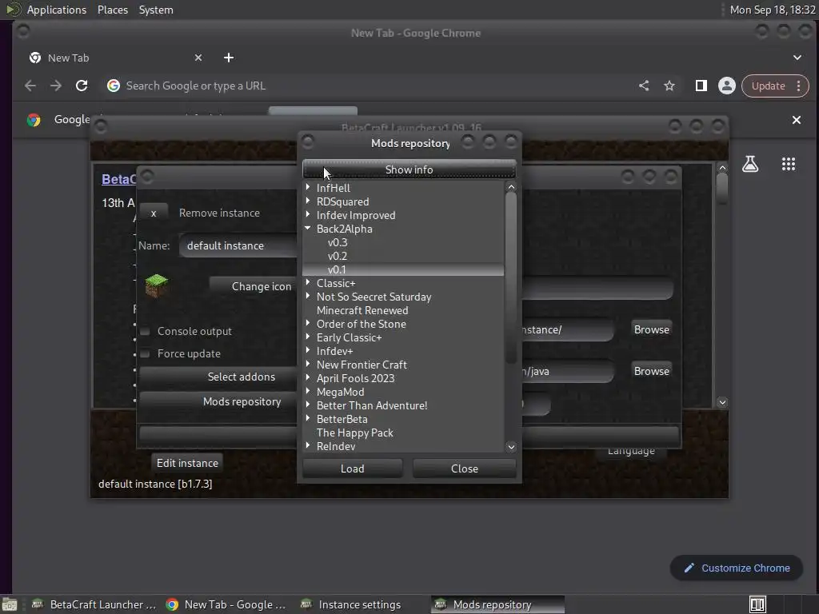Open Chrome tab search chevron
Viewport: 819px width, 614px height.
pos(797,58)
